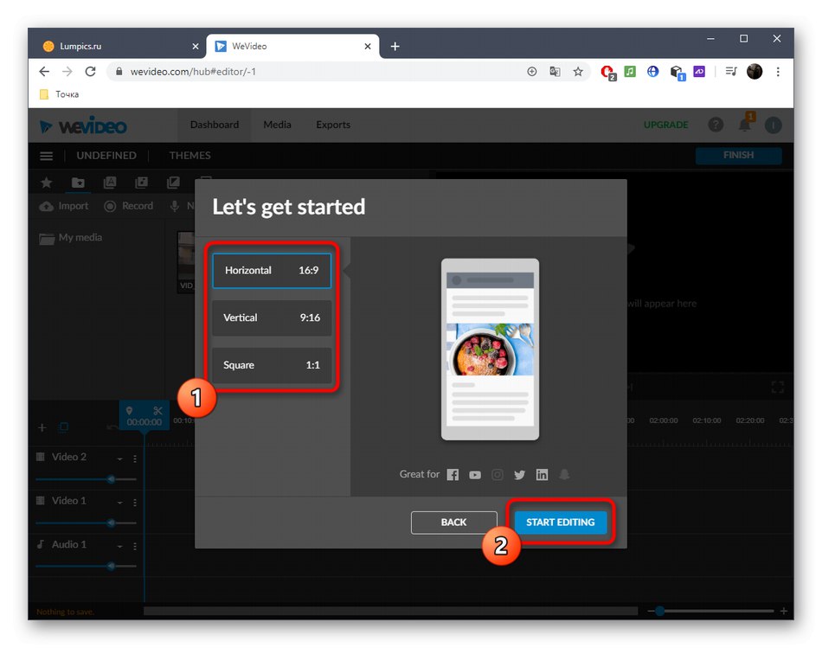Click the scissors split icon on playhead
The image size is (822, 648).
click(157, 410)
